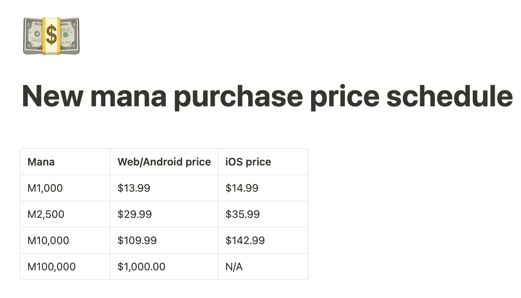Click the M1,000 mana cell
The height and width of the screenshot is (298, 521).
(x=65, y=188)
